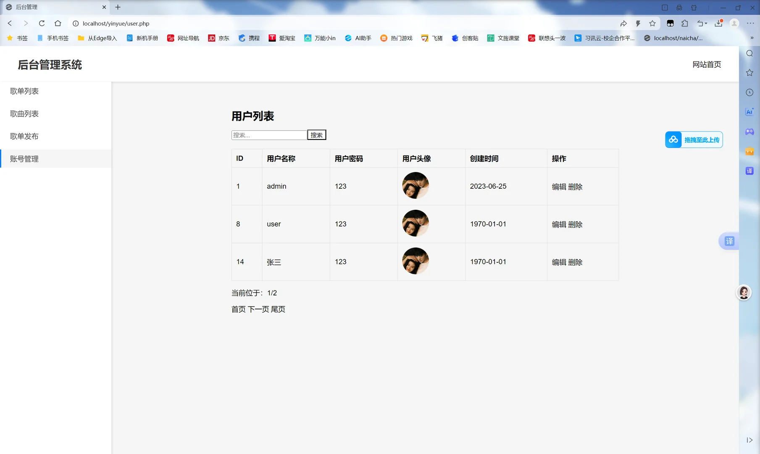Open the 飞猪 bookmark
Image resolution: width=760 pixels, height=454 pixels.
(432, 38)
